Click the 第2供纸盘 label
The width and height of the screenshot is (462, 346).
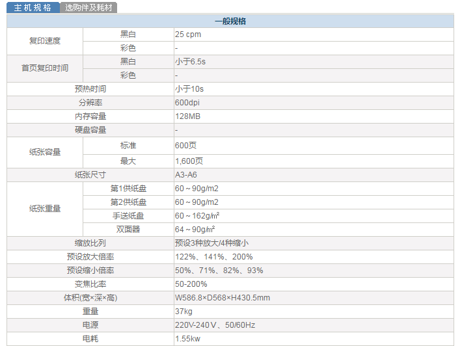click(128, 202)
